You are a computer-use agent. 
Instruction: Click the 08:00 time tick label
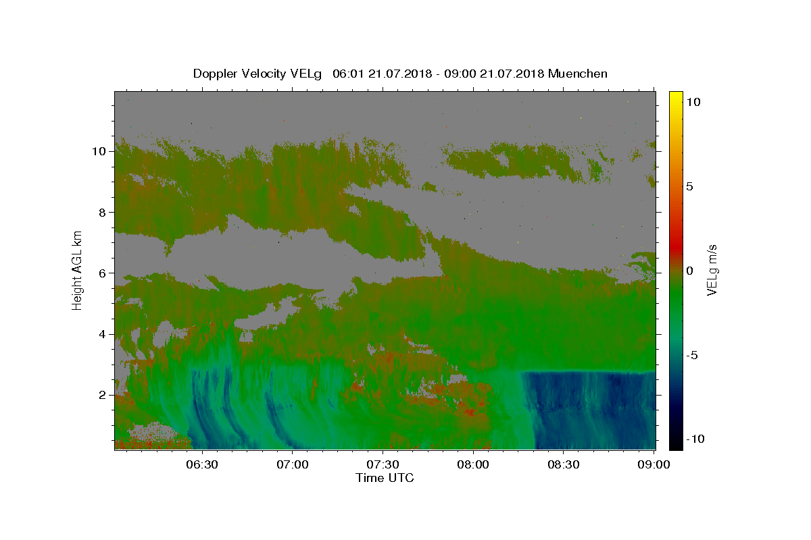click(x=473, y=465)
